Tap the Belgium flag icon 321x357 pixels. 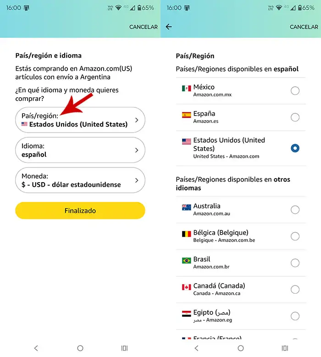[x=186, y=234]
